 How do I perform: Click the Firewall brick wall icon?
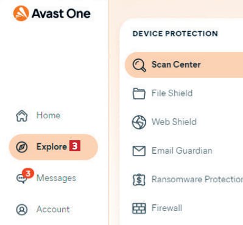[x=139, y=209]
